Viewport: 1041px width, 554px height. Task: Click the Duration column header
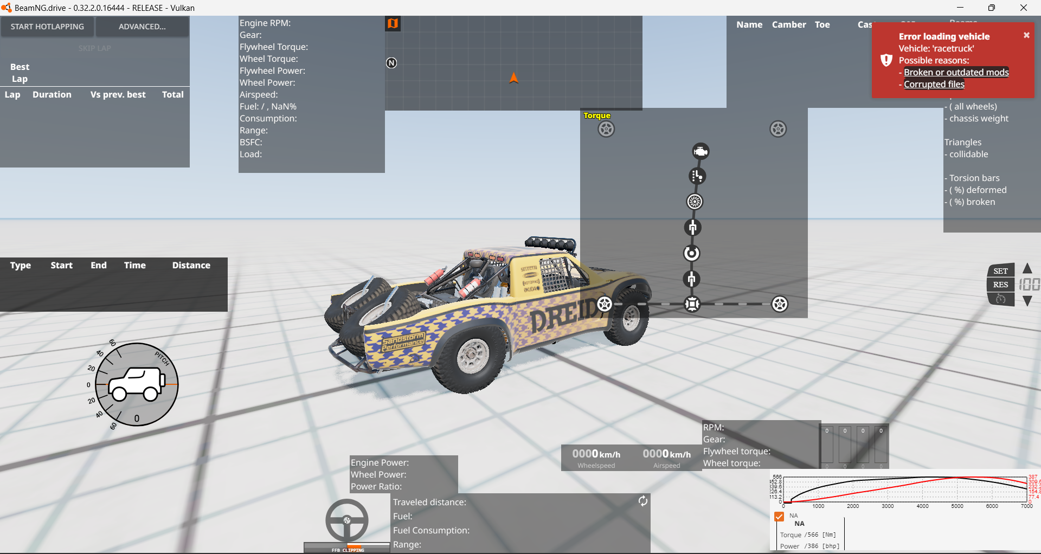(x=52, y=94)
